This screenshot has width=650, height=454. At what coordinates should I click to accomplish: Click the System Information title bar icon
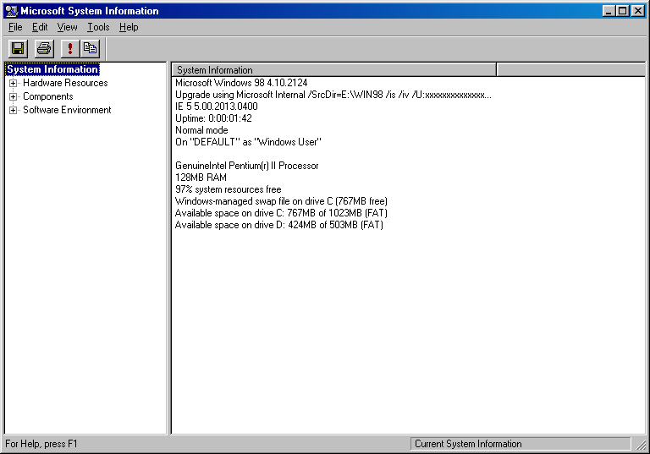tap(12, 11)
